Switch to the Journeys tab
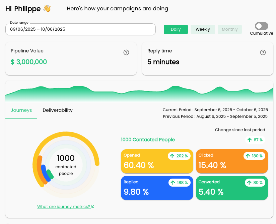The width and height of the screenshot is (276, 224). 21,110
